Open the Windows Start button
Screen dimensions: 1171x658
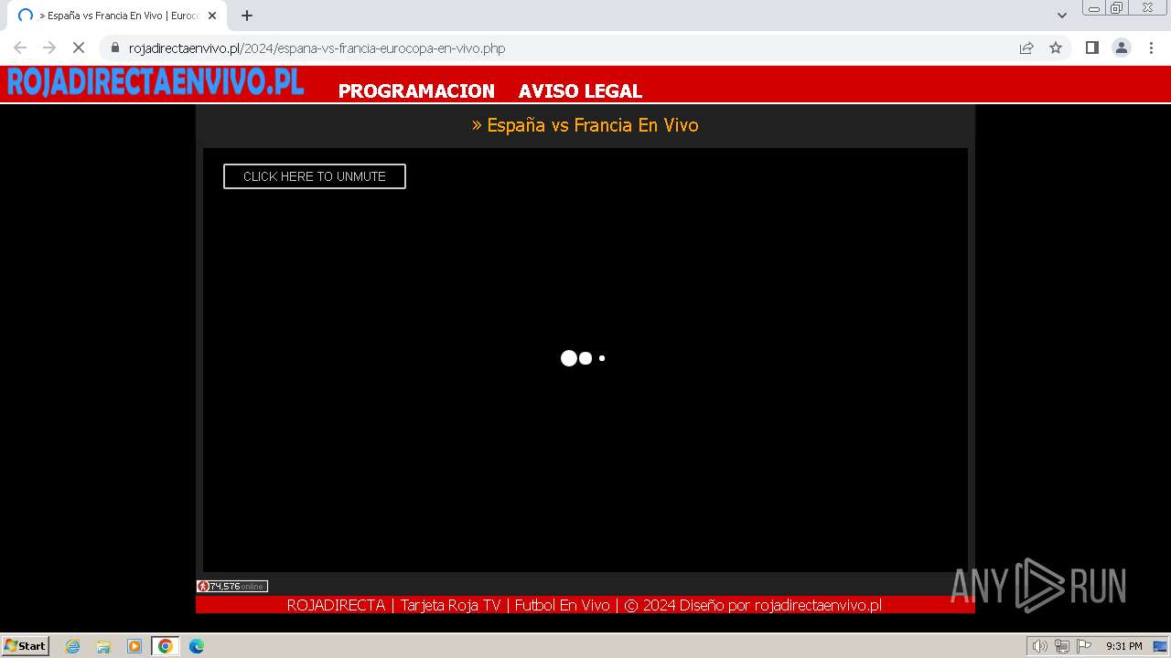coord(26,646)
